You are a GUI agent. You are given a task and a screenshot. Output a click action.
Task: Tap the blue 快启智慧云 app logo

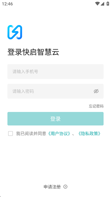tap(15, 32)
